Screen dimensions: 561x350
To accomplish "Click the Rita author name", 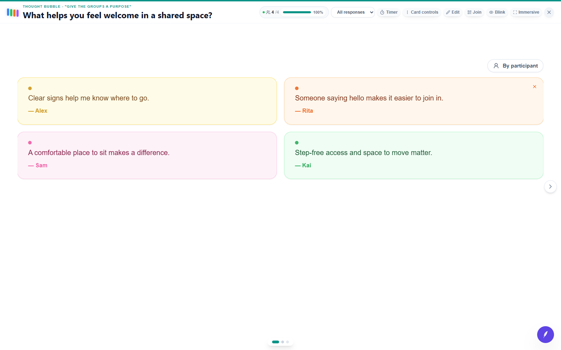I will [307, 111].
